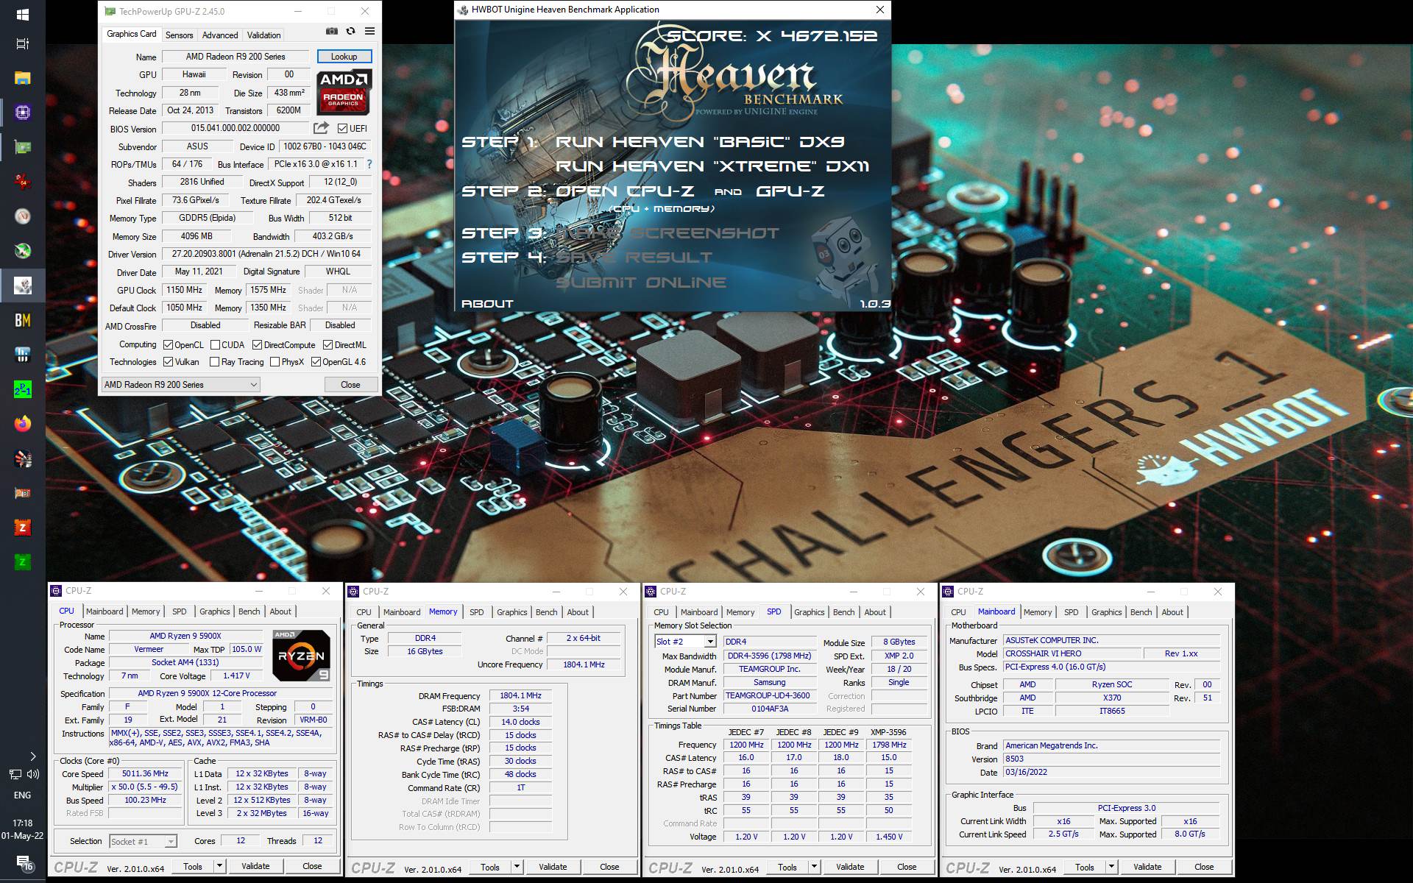
Task: Toggle the DirectCompute checkbox
Action: pos(257,345)
